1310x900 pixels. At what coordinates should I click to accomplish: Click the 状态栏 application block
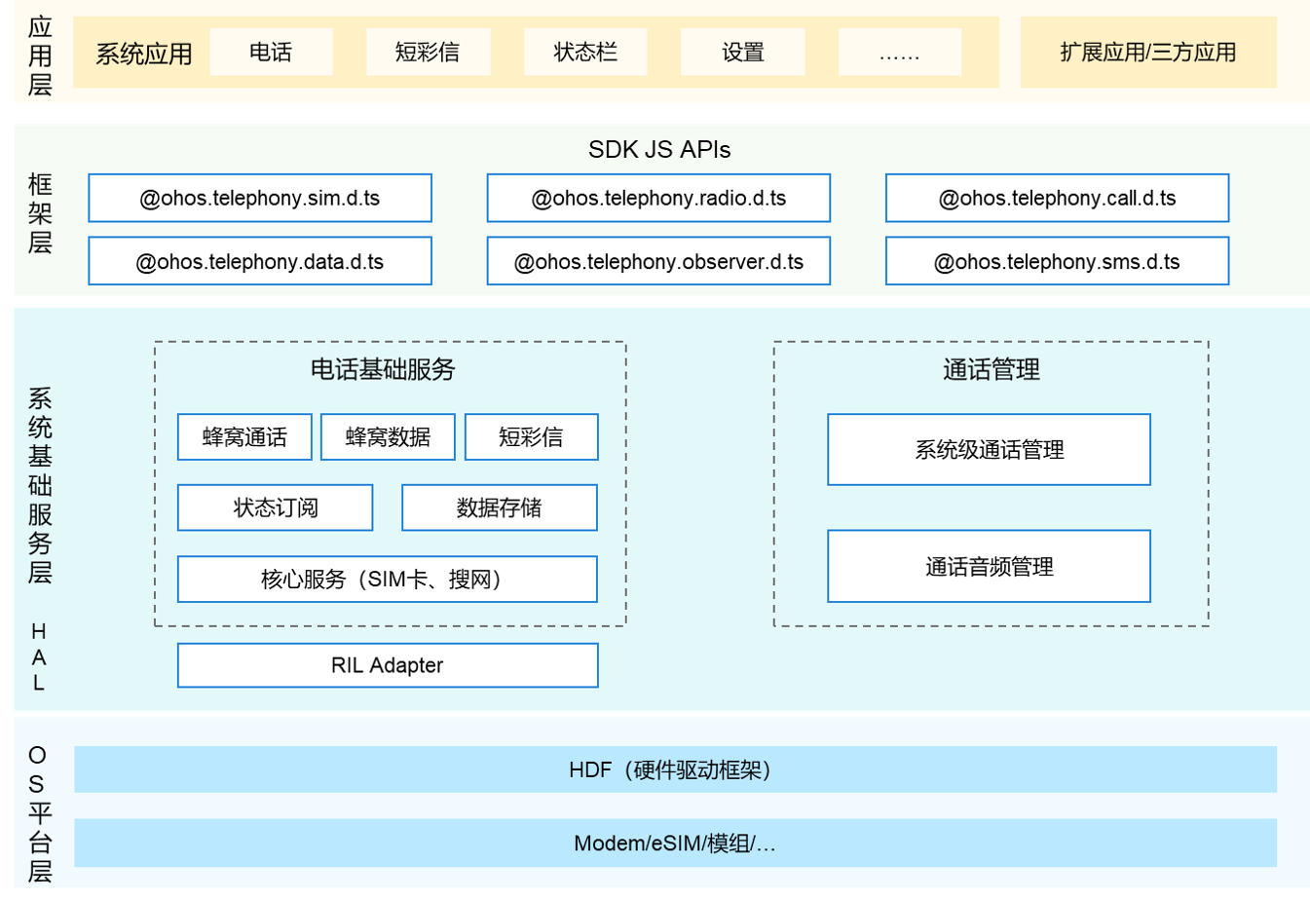coord(584,52)
